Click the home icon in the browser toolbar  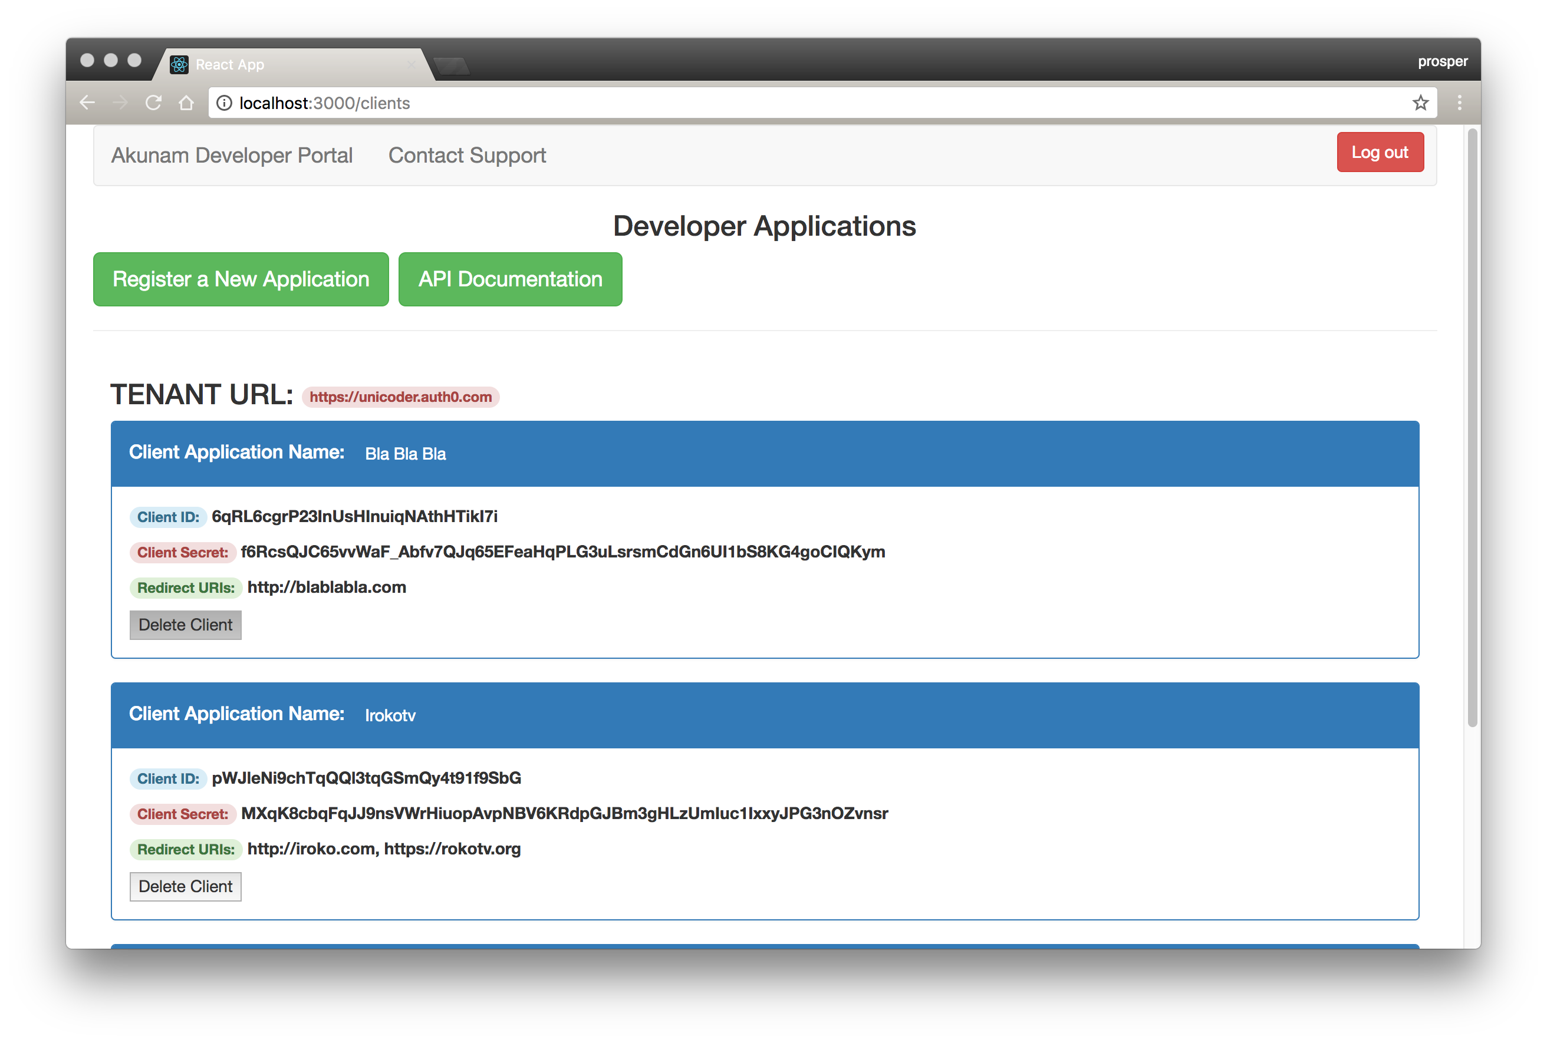tap(186, 103)
